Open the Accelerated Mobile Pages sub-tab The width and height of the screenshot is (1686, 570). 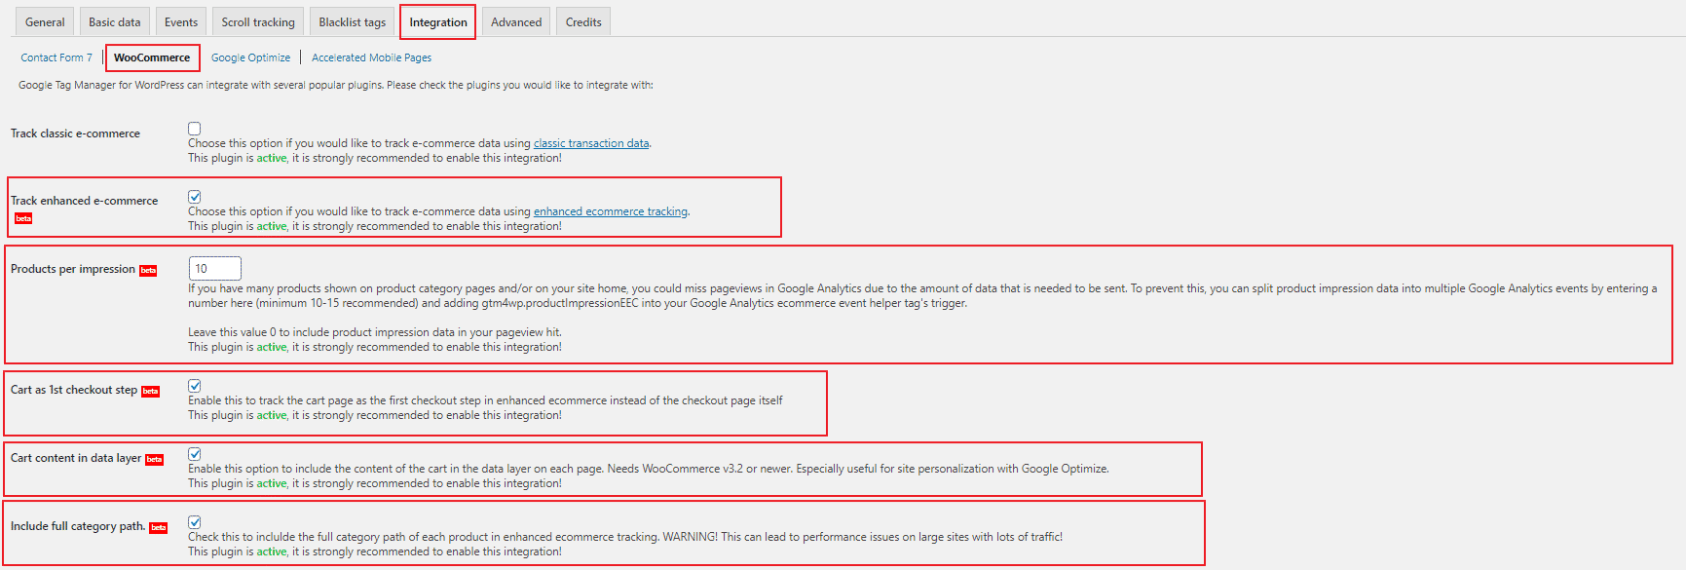[x=371, y=57]
